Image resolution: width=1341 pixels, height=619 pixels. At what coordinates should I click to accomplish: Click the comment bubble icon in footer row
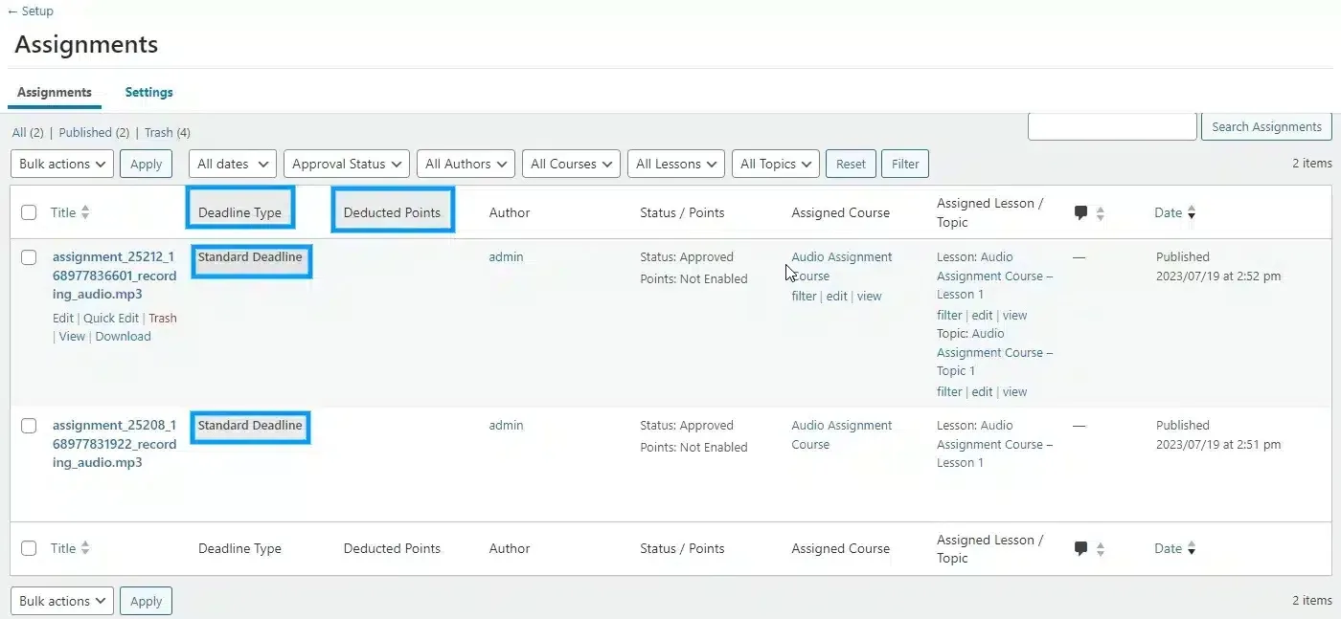click(x=1081, y=548)
